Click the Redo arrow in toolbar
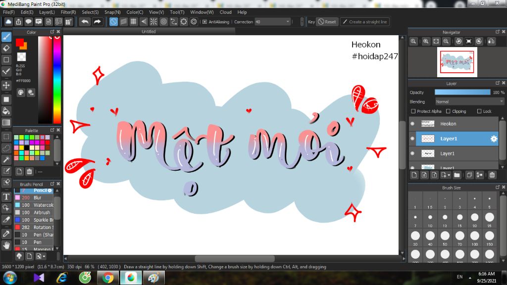This screenshot has height=285, width=507. (97, 22)
